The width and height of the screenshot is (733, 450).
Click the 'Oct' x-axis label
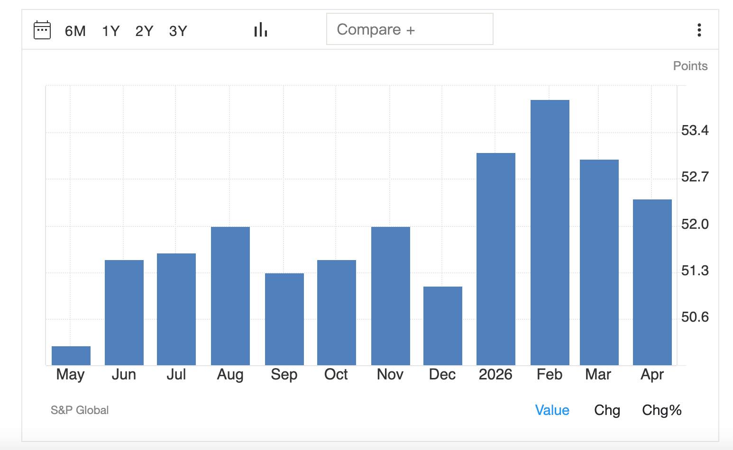pyautogui.click(x=336, y=375)
